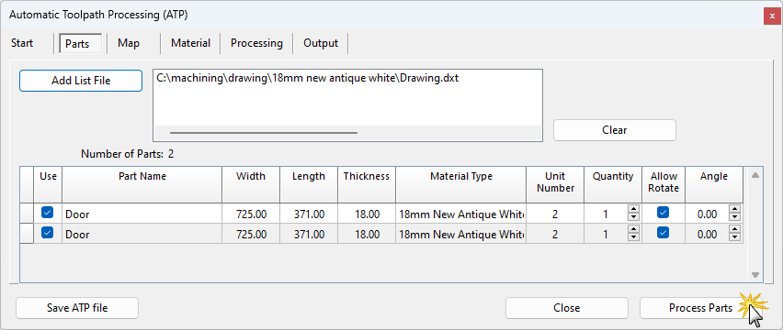This screenshot has height=330, width=783.
Task: Start processing with Process Parts
Action: pyautogui.click(x=700, y=308)
